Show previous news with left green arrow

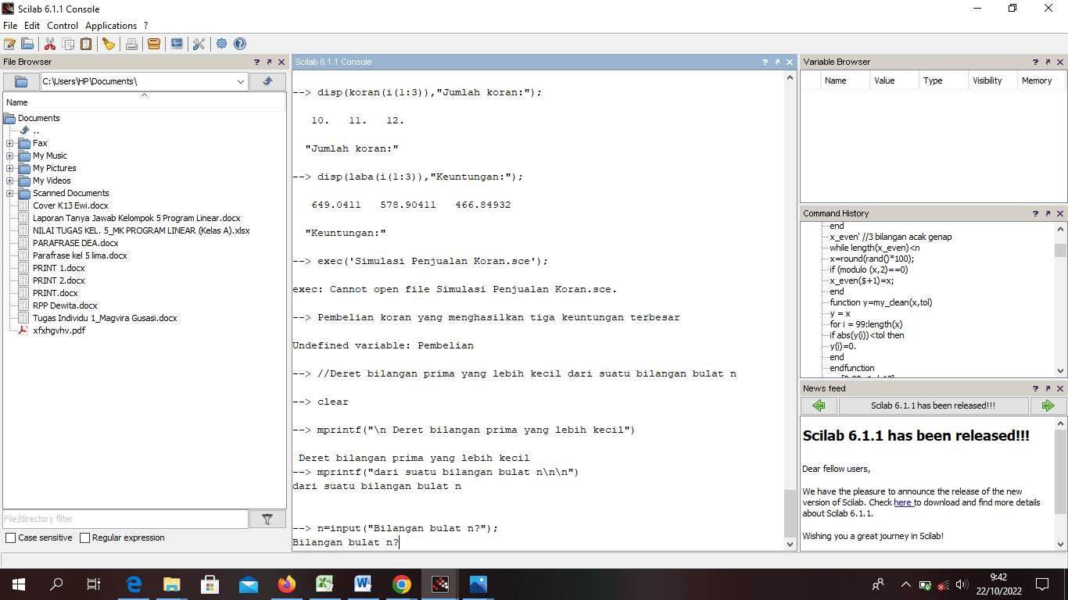pyautogui.click(x=819, y=405)
